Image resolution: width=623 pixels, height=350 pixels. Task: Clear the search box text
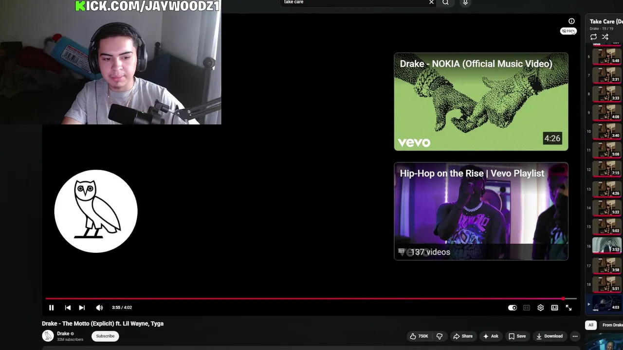(431, 2)
